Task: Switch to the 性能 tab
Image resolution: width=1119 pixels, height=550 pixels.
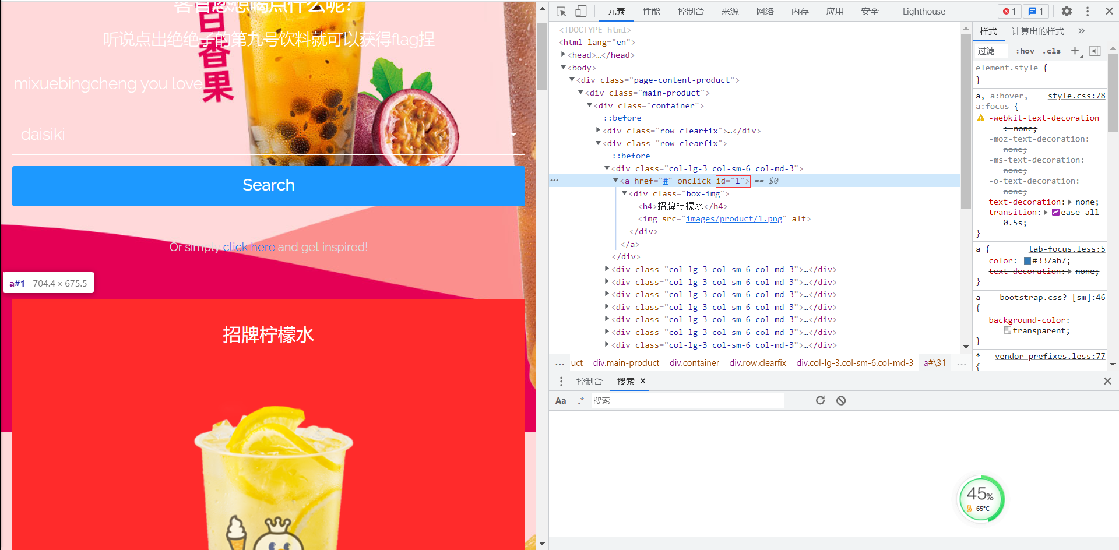Action: point(652,11)
